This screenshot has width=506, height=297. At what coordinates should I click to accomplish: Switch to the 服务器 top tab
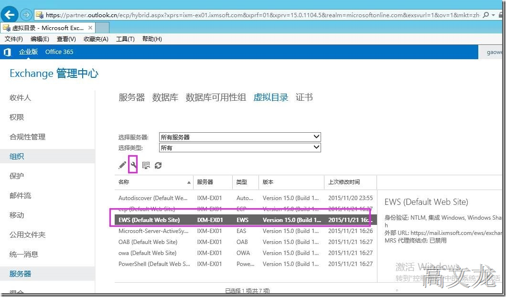point(132,97)
